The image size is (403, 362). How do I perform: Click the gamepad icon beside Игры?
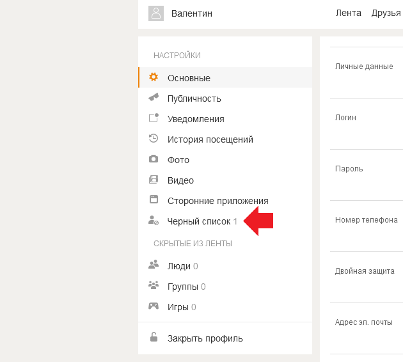(x=154, y=306)
